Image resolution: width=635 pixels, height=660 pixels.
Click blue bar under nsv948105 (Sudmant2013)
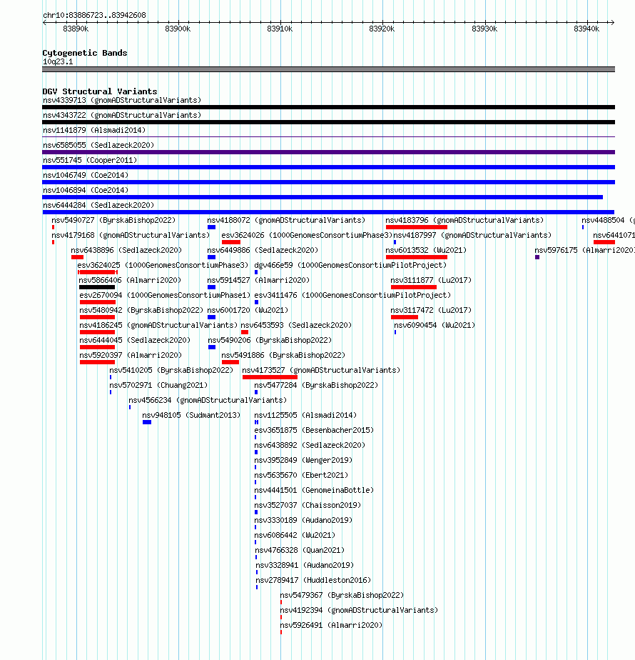coord(147,422)
